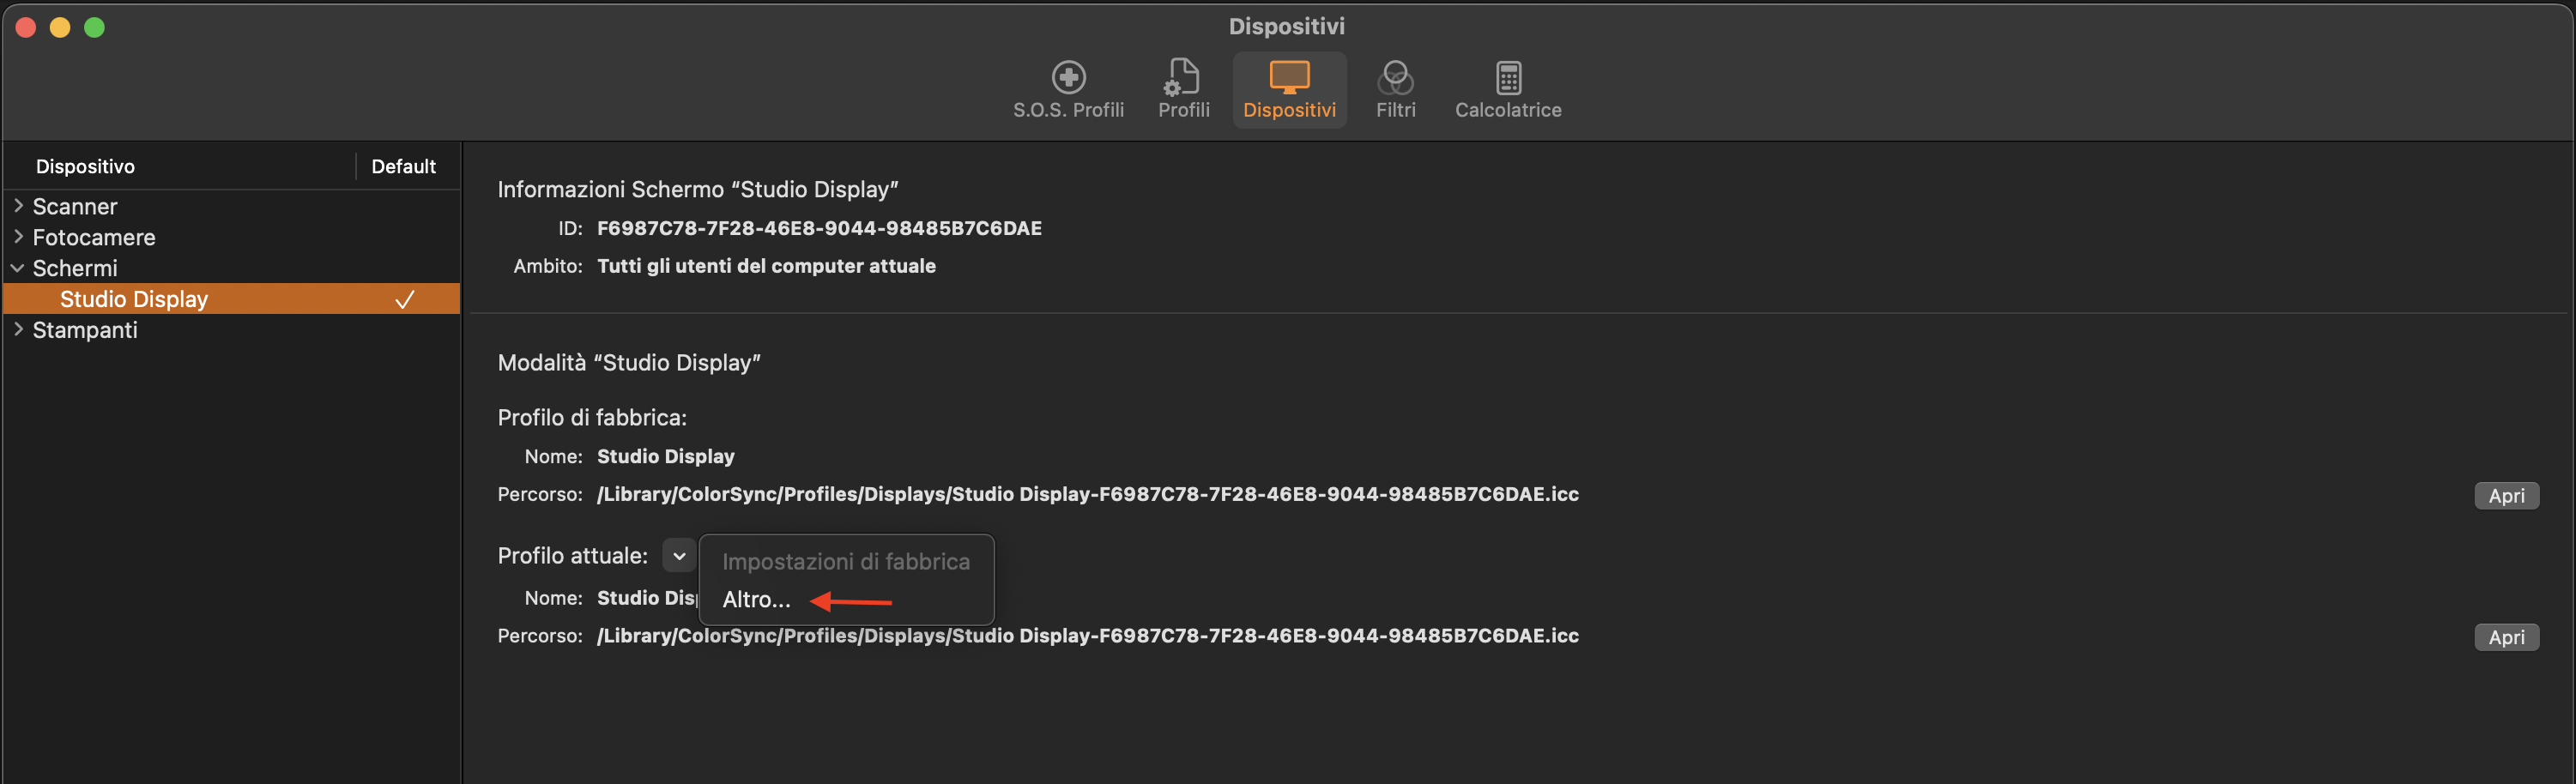The image size is (2576, 784).
Task: Click the 'Profilo di fabbrica:' label
Action: coord(592,418)
